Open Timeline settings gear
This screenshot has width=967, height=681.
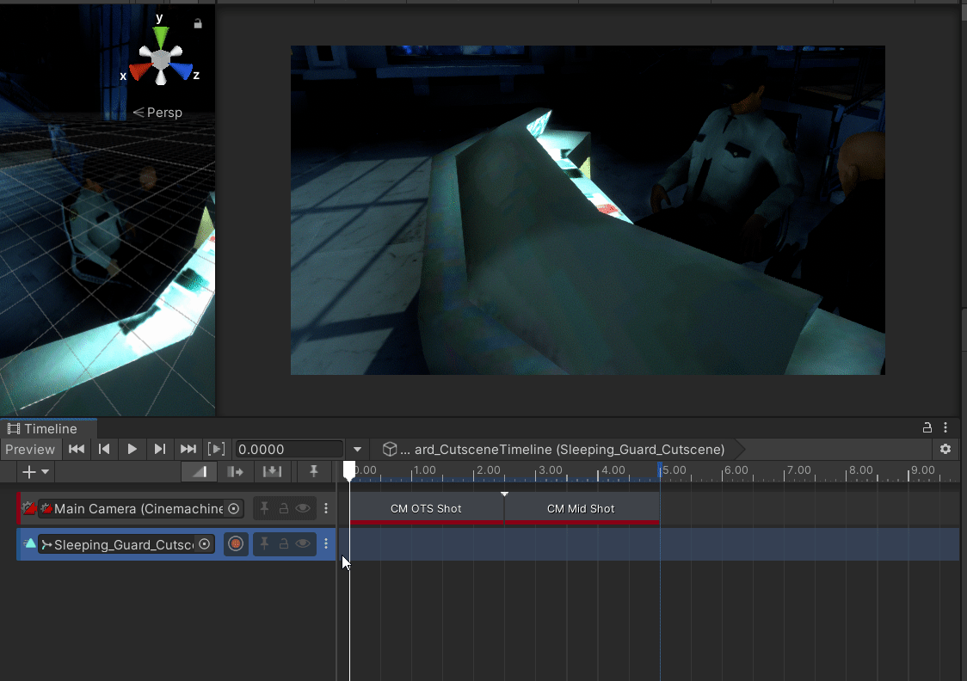945,450
